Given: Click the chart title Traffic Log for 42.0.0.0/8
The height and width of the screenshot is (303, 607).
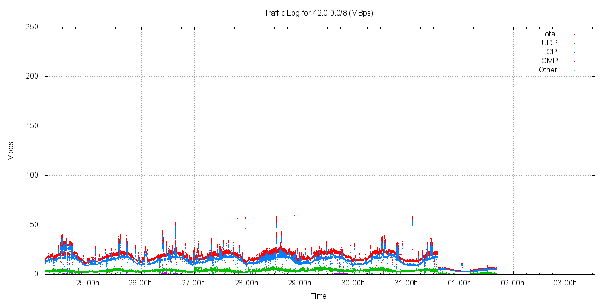Looking at the screenshot, I should click(318, 13).
